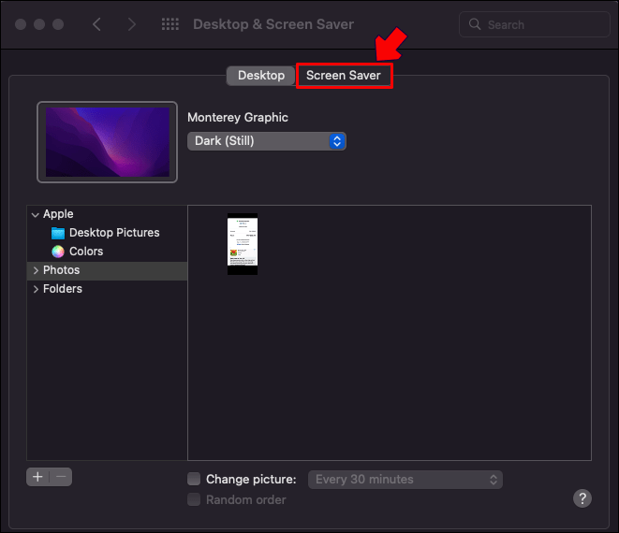
Task: Collapse the Apple section chevron
Action: point(36,215)
